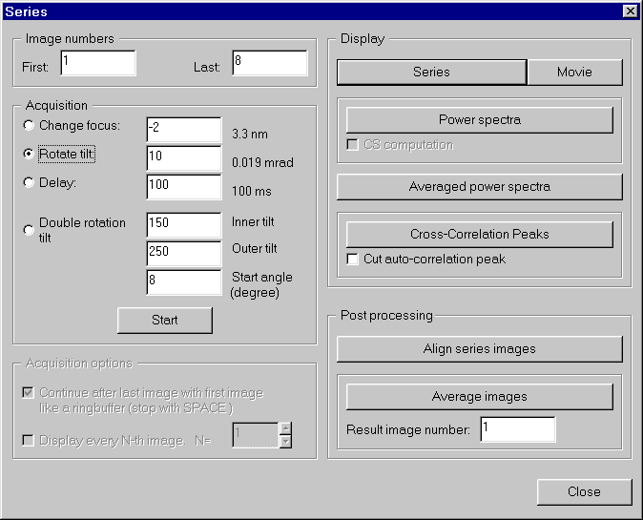Close the Series dialog with Close button
The image size is (643, 520).
point(583,491)
